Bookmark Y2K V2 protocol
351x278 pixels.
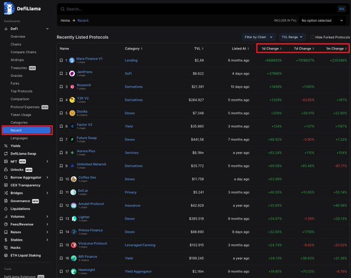(x=61, y=100)
